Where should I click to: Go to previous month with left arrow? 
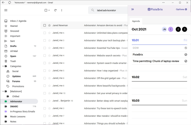178,29
